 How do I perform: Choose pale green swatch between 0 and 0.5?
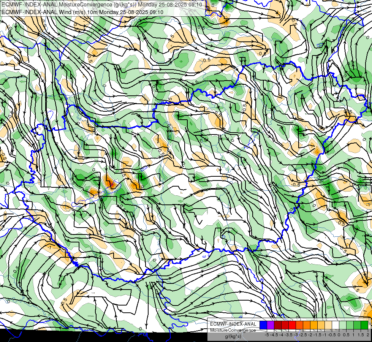(x=343, y=325)
